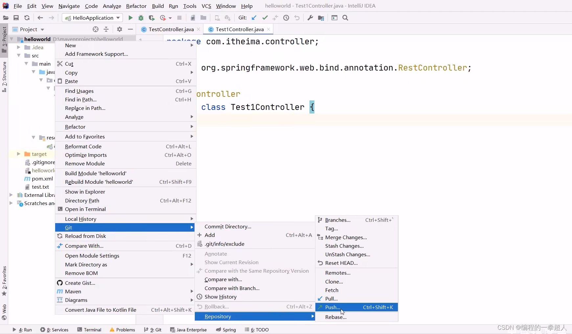Open the Spring tool window

click(226, 330)
